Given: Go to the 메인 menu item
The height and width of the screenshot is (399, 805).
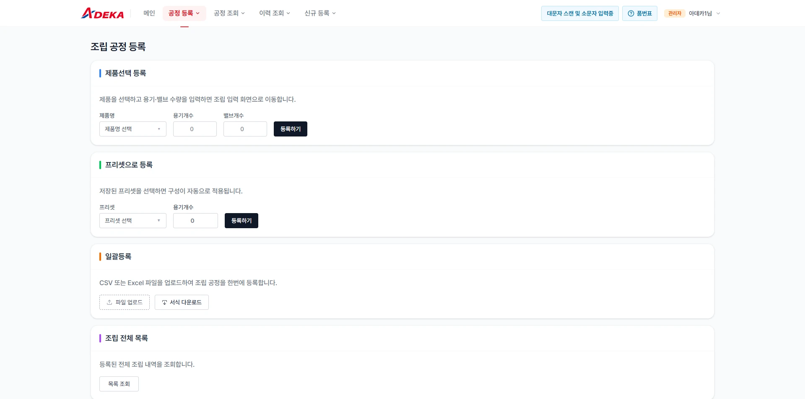Looking at the screenshot, I should click(149, 13).
